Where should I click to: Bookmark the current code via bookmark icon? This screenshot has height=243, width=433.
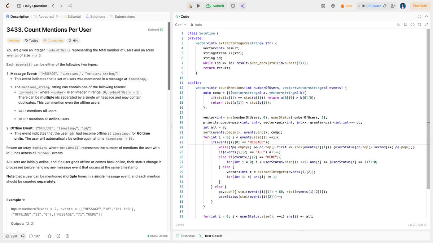405,24
